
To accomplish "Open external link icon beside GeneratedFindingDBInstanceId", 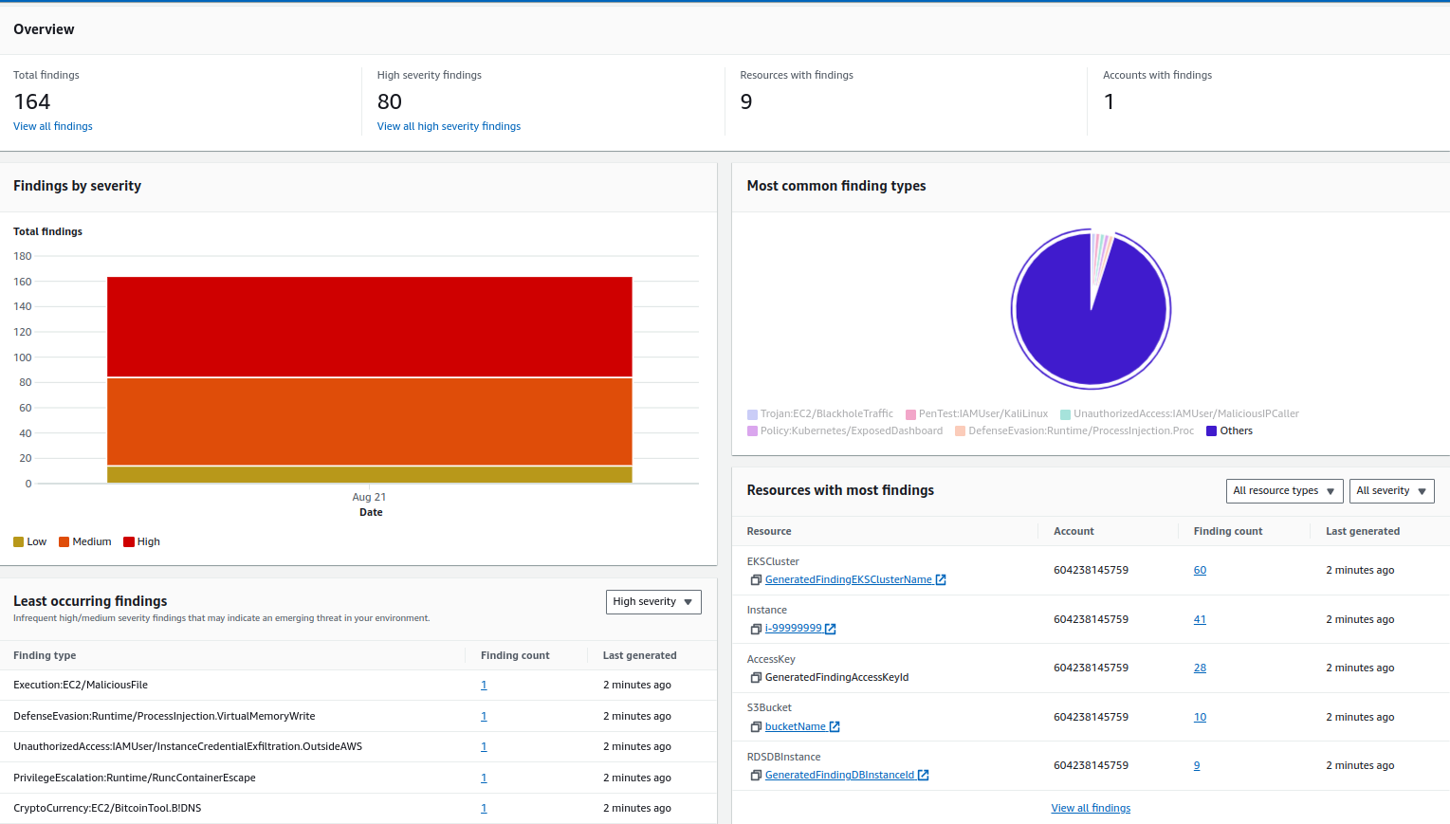I will coord(924,776).
